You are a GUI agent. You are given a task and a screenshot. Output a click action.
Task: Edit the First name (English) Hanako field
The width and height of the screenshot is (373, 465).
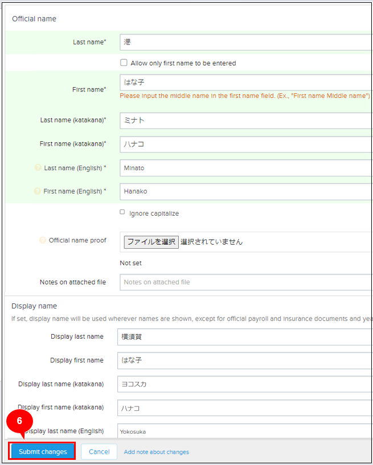[245, 192]
